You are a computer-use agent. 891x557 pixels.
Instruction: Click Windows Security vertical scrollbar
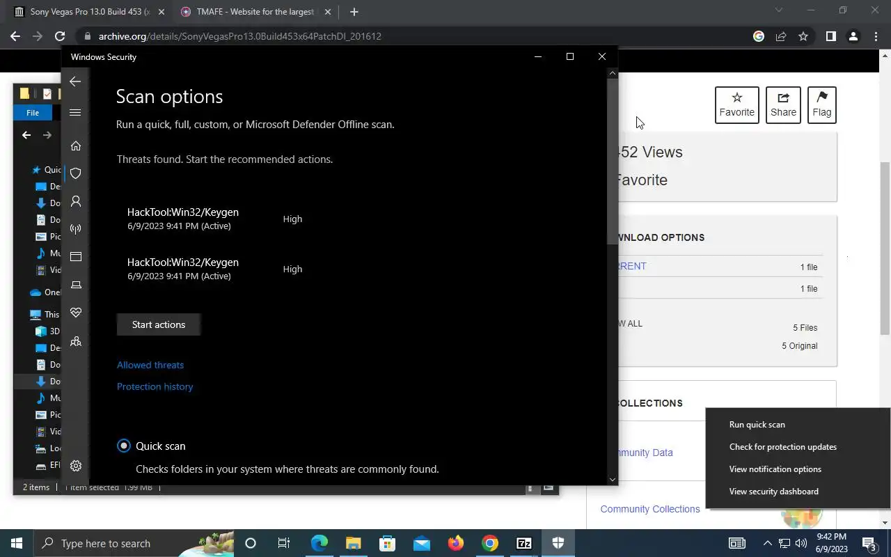coord(613,162)
